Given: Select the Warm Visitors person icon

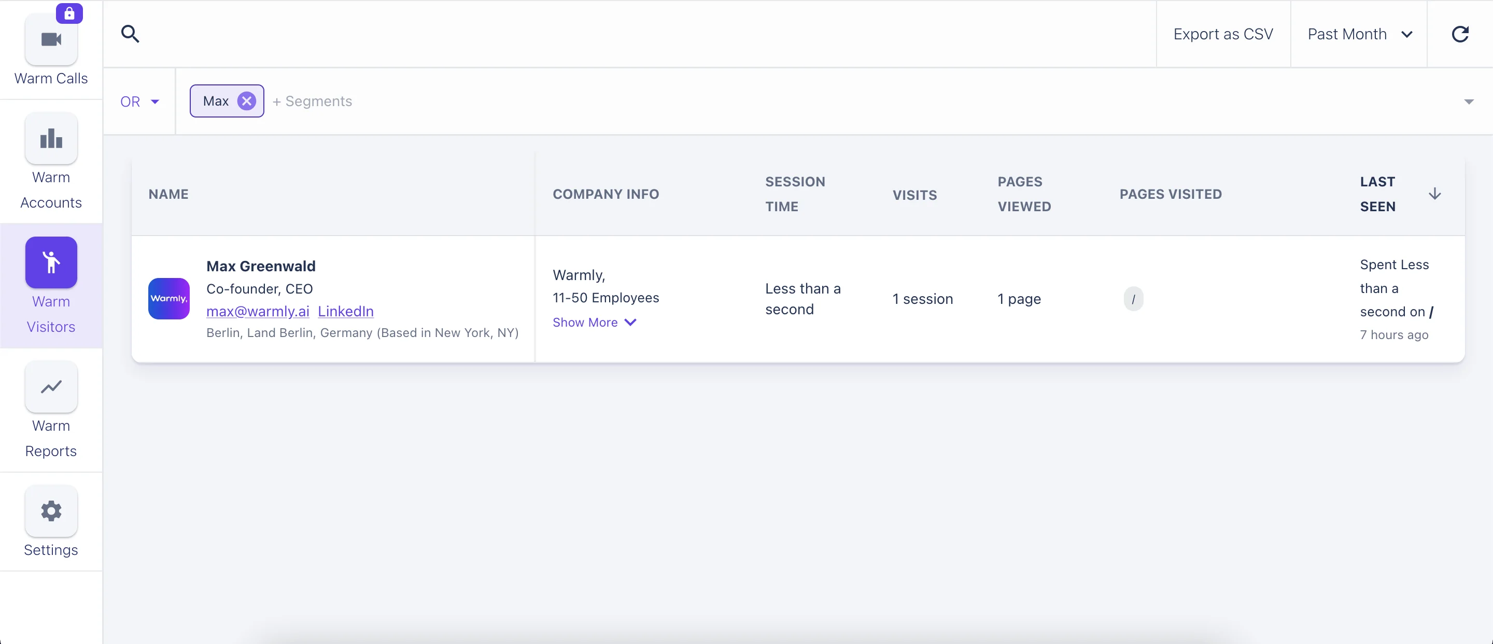Looking at the screenshot, I should 51,262.
